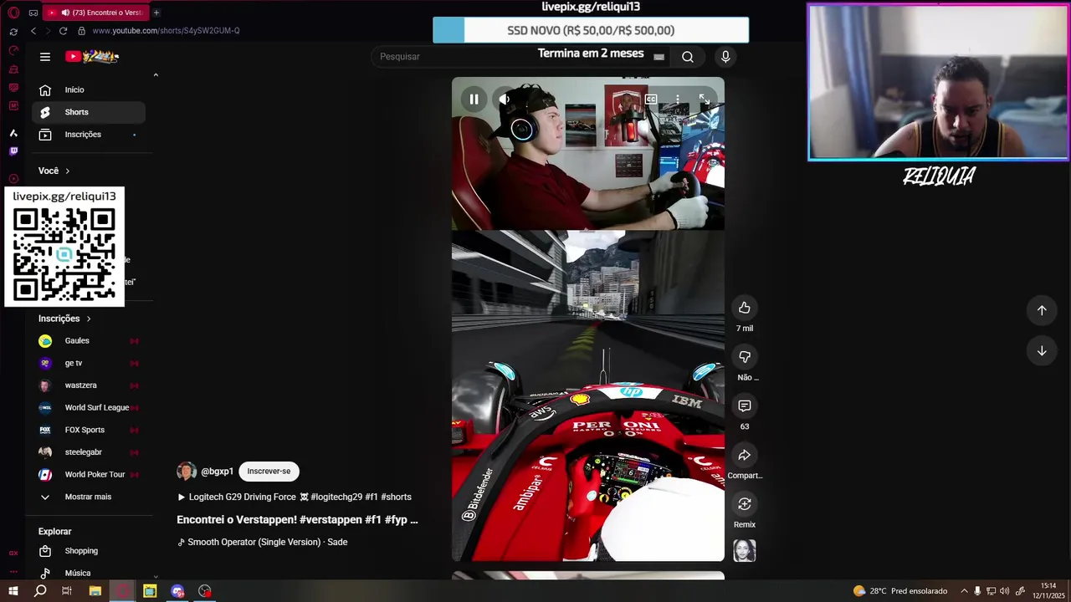1071x602 pixels.
Task: Open the steelegabr channel subscription
Action: [x=89, y=452]
